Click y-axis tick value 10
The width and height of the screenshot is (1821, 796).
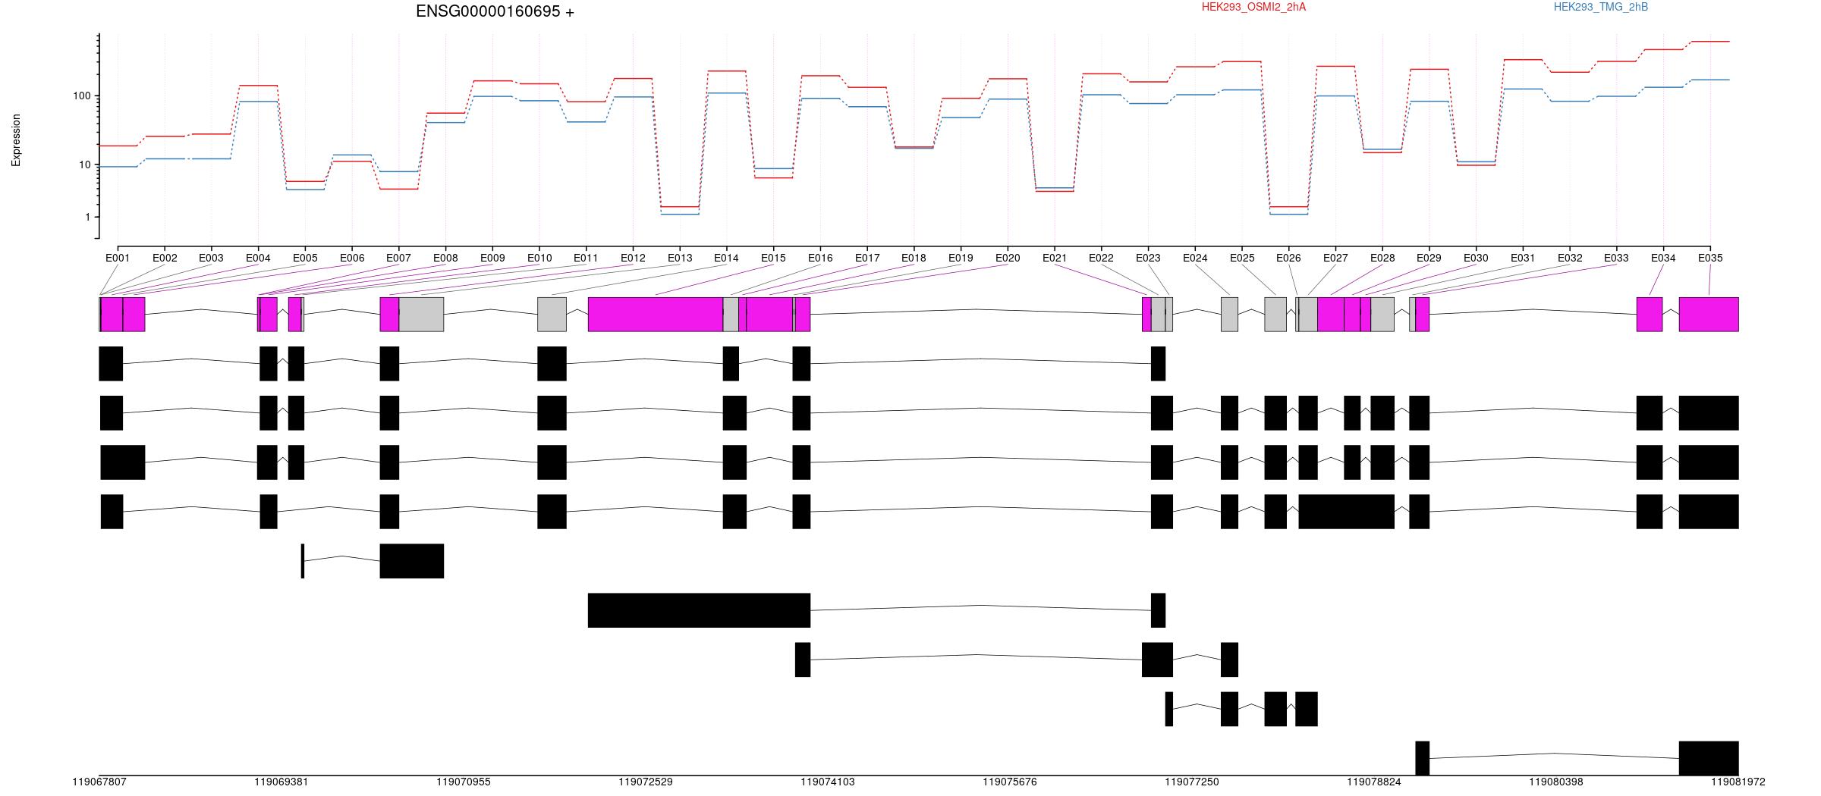[x=85, y=165]
